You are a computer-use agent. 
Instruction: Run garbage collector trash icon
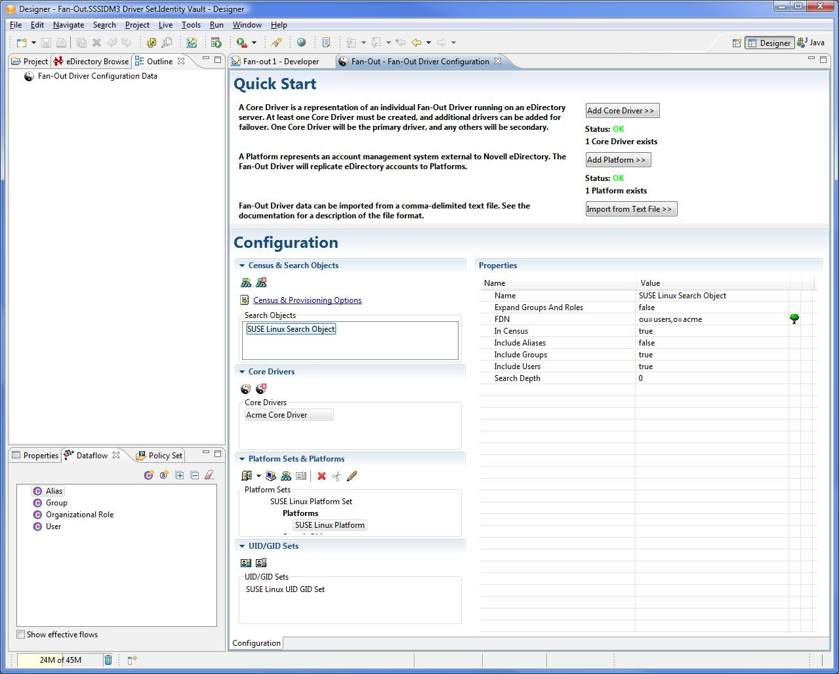[108, 660]
